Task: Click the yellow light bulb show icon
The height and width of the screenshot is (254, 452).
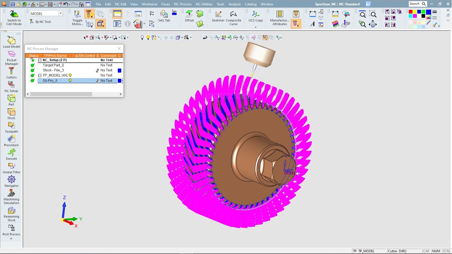Action: coord(148,37)
